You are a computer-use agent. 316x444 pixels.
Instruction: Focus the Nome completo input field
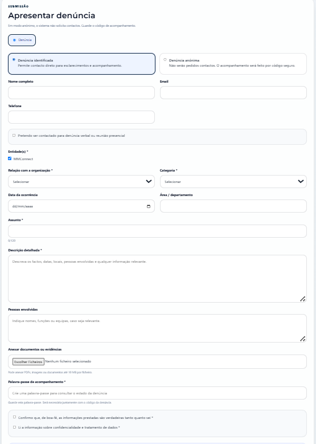(81, 93)
